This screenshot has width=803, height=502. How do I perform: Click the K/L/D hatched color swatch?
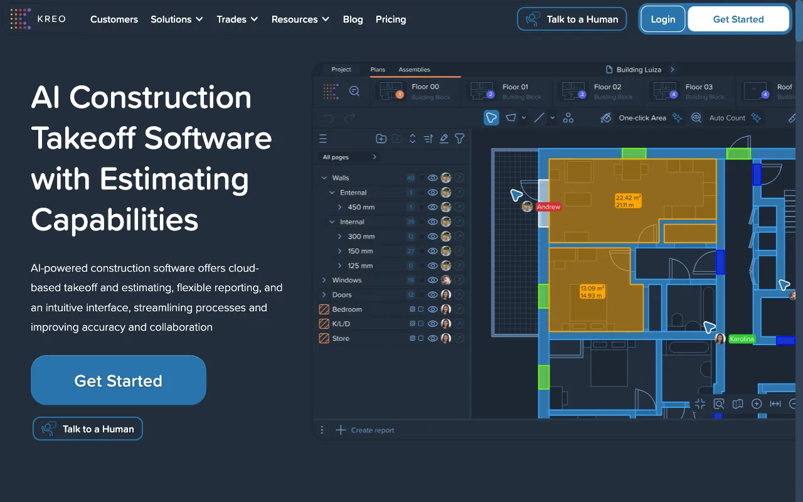[324, 324]
